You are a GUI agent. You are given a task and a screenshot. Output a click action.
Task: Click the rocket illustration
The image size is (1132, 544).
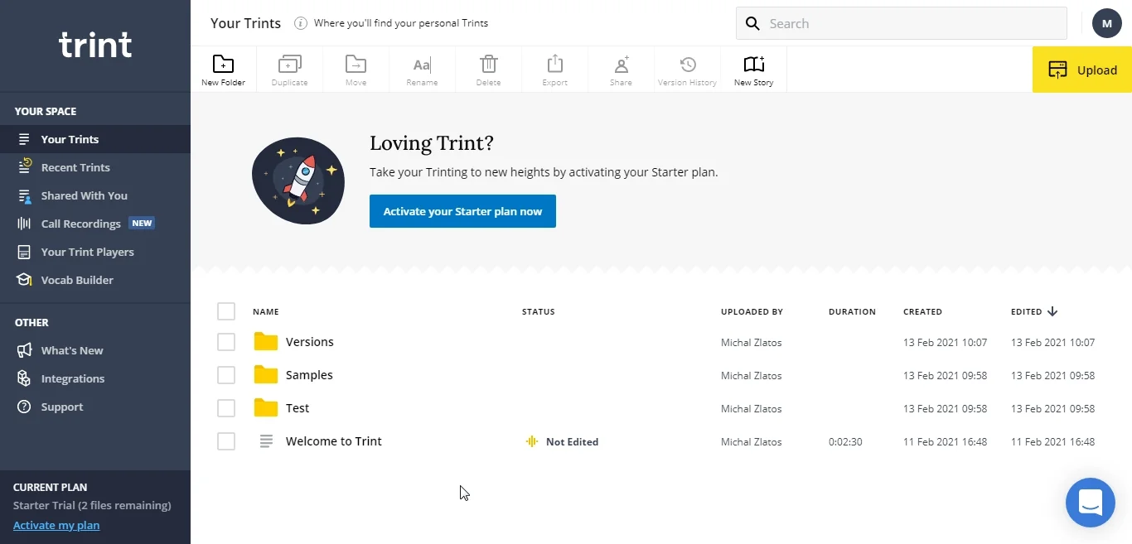pos(298,181)
